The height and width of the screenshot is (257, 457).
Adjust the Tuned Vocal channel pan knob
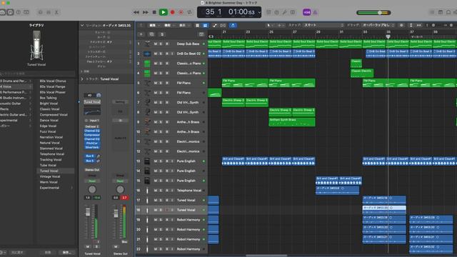click(x=92, y=190)
